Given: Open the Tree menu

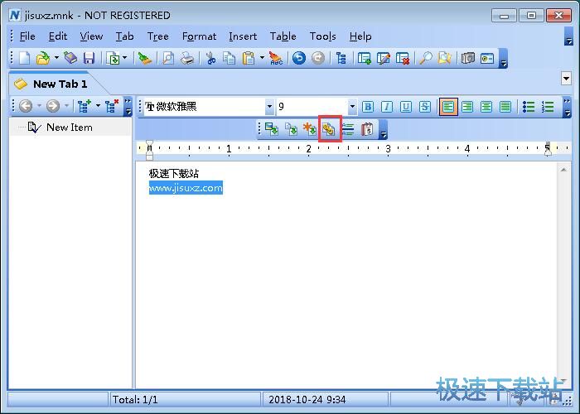Looking at the screenshot, I should pos(158,36).
